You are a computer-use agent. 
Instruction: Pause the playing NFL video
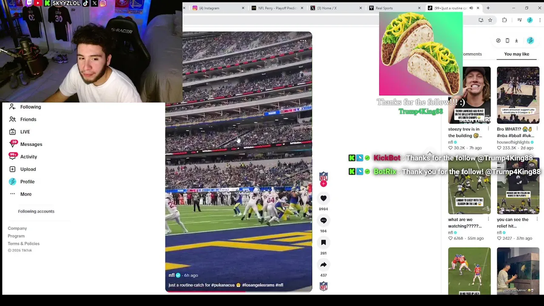[238, 161]
